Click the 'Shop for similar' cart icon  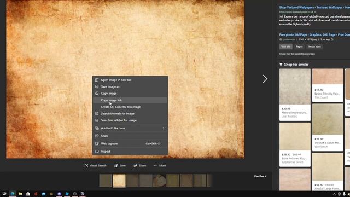coord(281,65)
